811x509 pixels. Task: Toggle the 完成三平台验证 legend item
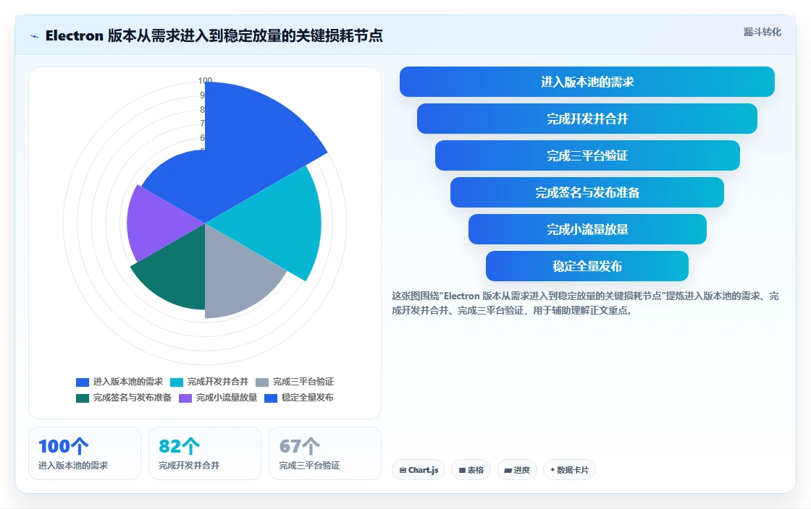pyautogui.click(x=295, y=382)
